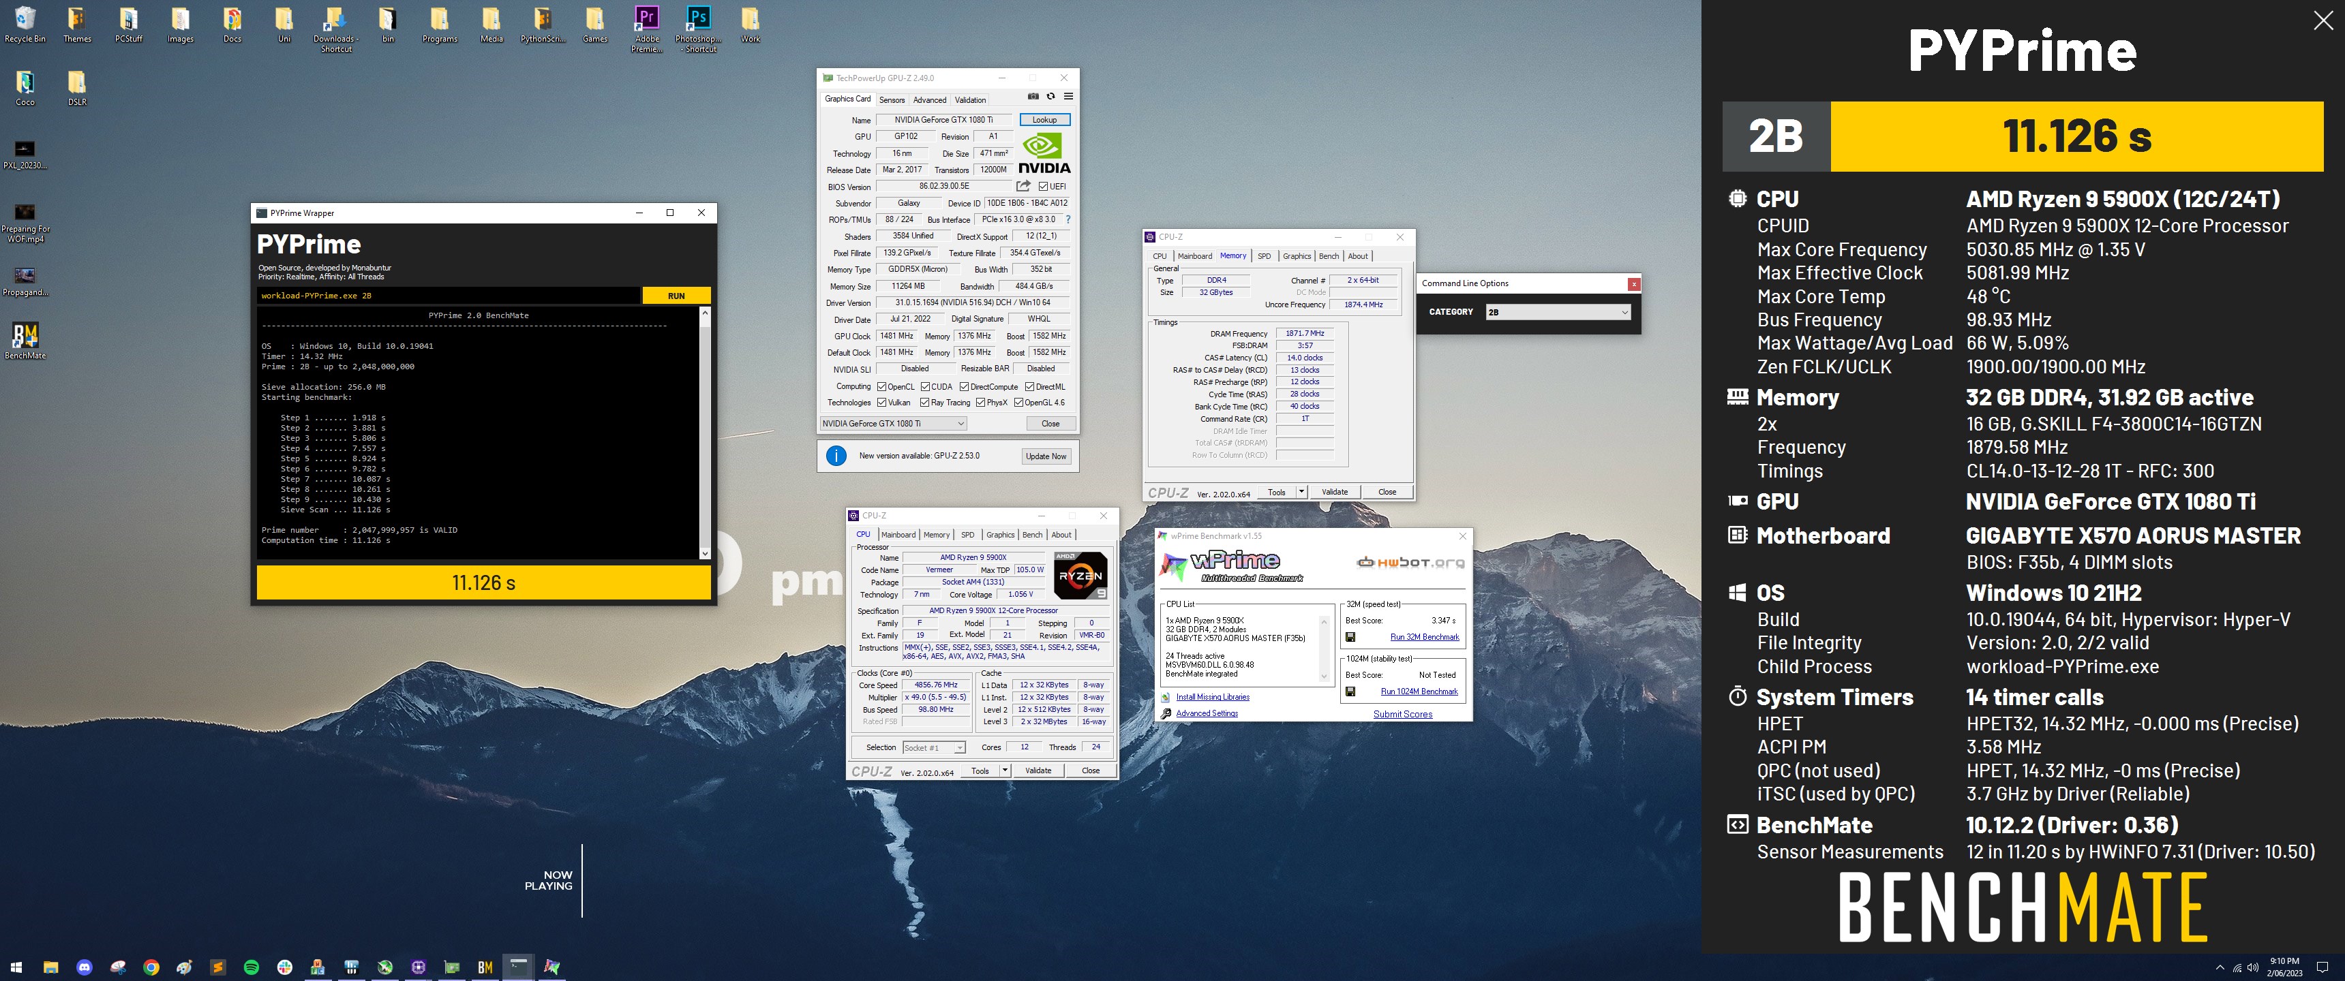Toggle the OpenGL 4.6 checkbox
The width and height of the screenshot is (2345, 981).
pos(1018,402)
